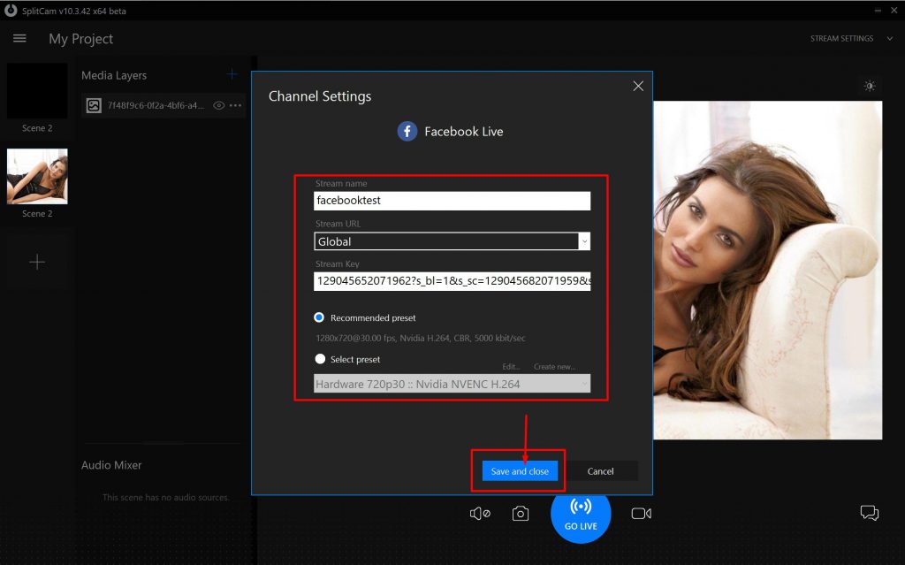Mute the speaker audio icon

point(480,513)
